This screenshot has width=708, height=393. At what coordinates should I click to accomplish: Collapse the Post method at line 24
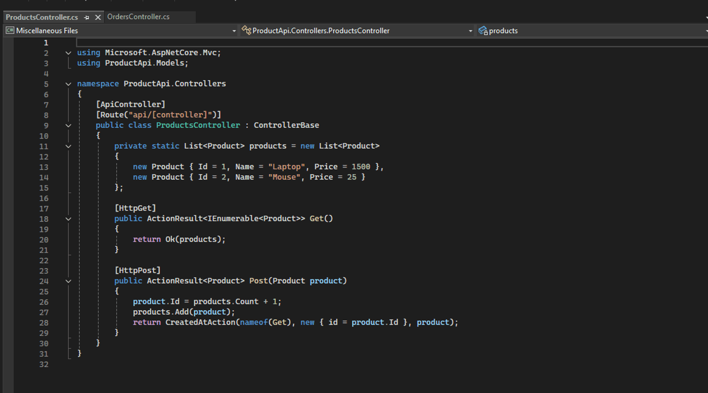(68, 281)
